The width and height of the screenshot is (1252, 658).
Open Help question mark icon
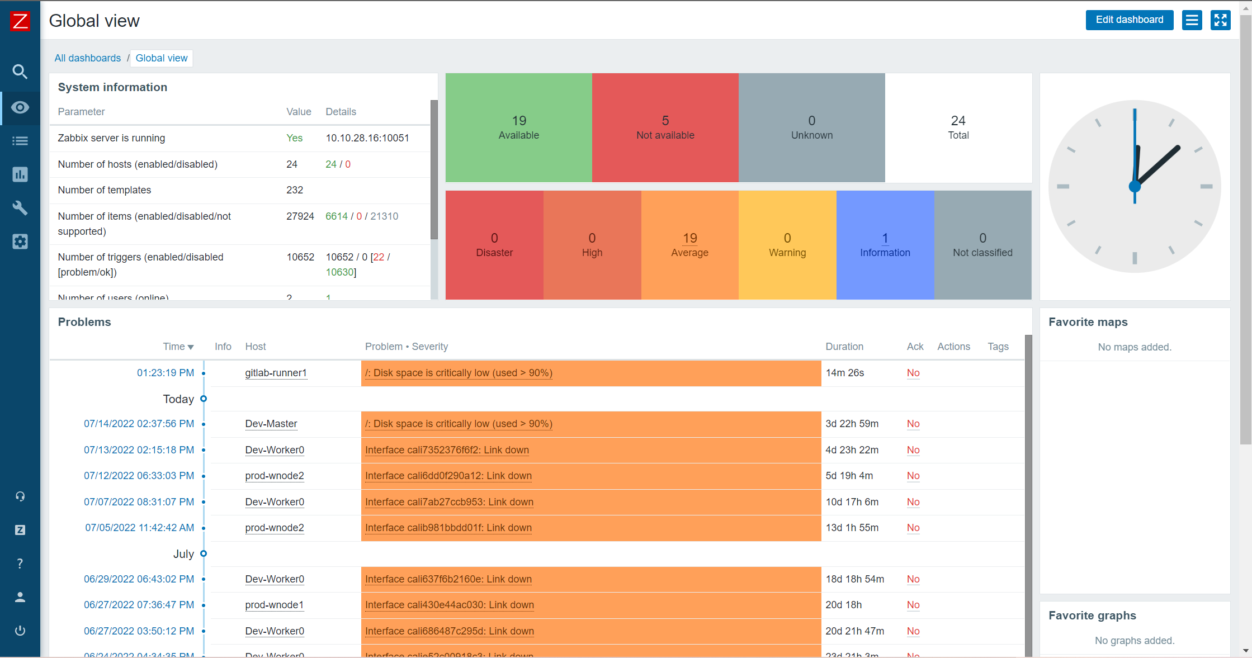[20, 564]
